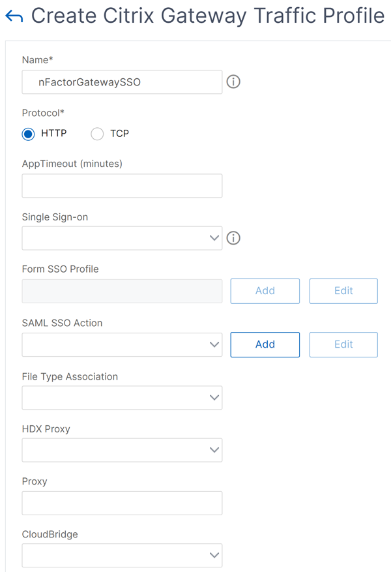Open info icon beside Name field

click(x=233, y=82)
